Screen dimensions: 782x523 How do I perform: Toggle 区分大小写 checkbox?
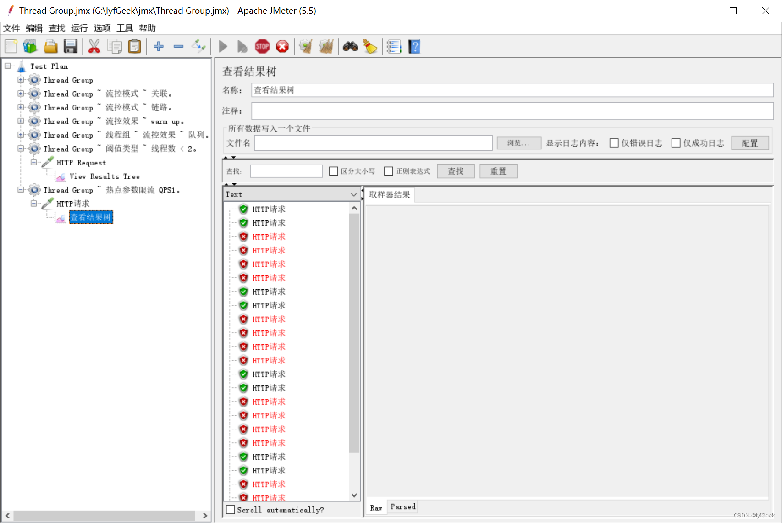click(333, 171)
